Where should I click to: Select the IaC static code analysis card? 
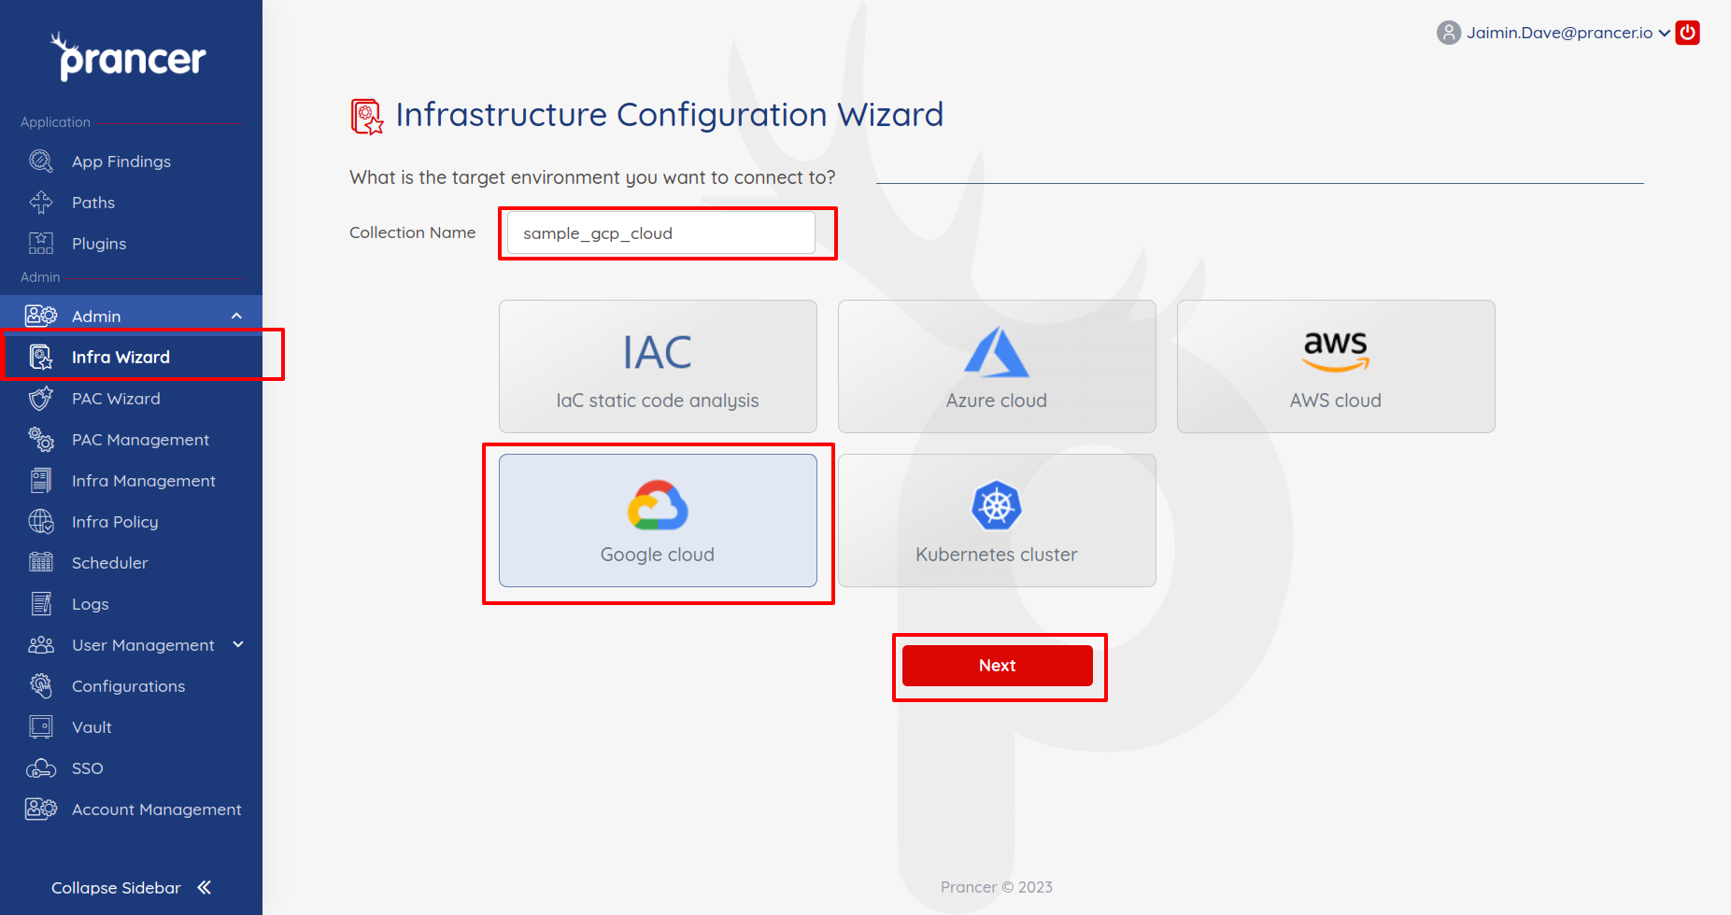[x=658, y=366]
